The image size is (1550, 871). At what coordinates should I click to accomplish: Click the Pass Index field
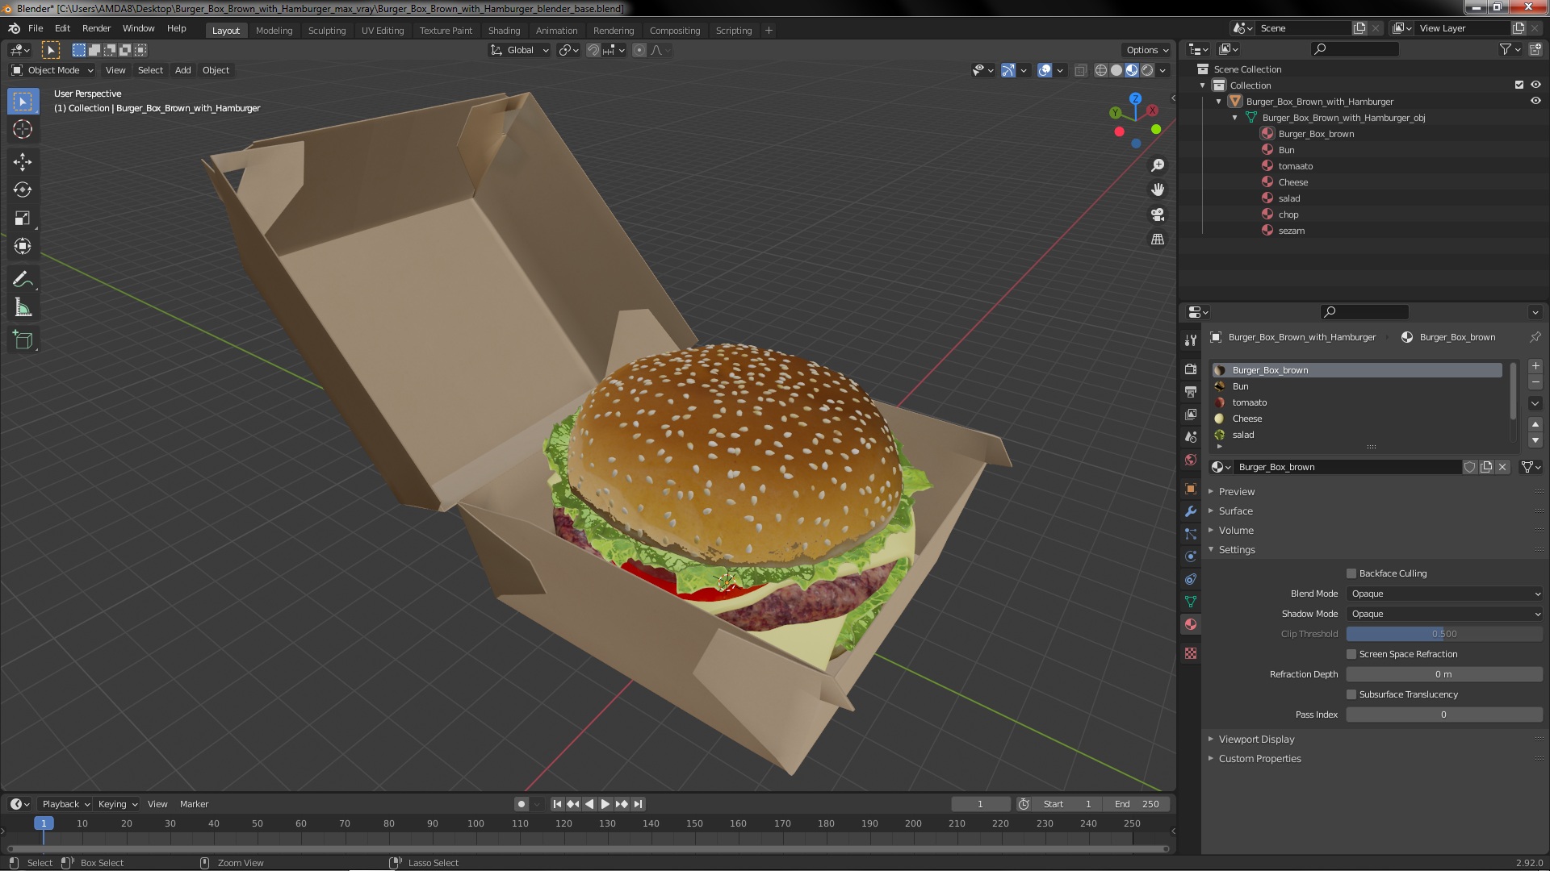tap(1444, 715)
